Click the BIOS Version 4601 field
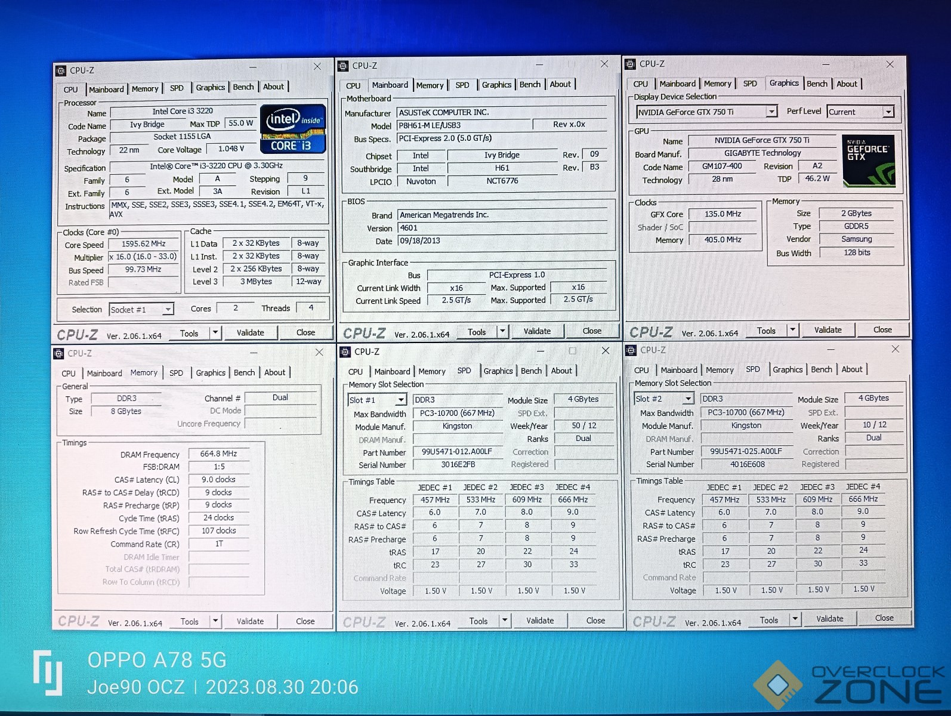Viewport: 951px width, 716px height. click(503, 228)
